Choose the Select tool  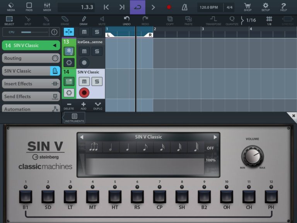click(9, 21)
